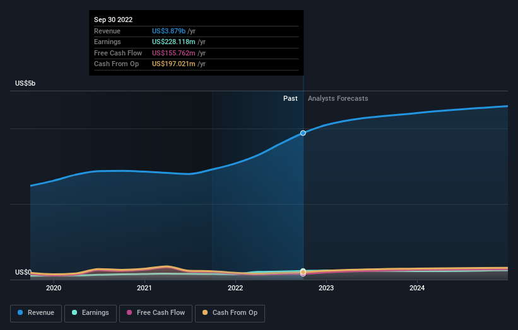Toggle the Revenue legend series
518x330 pixels.
tap(36, 313)
